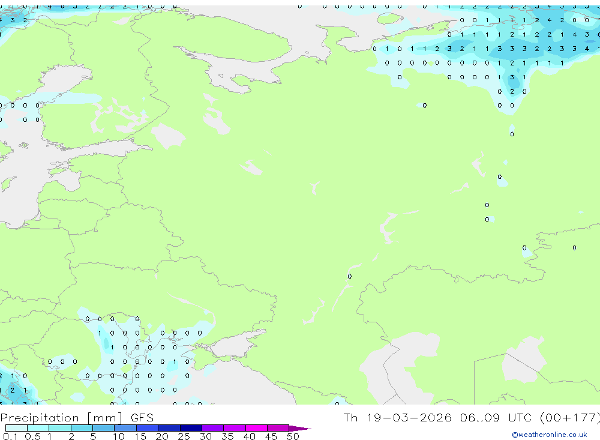Pick the 35–40 mm violet legend swatch

coord(235,428)
